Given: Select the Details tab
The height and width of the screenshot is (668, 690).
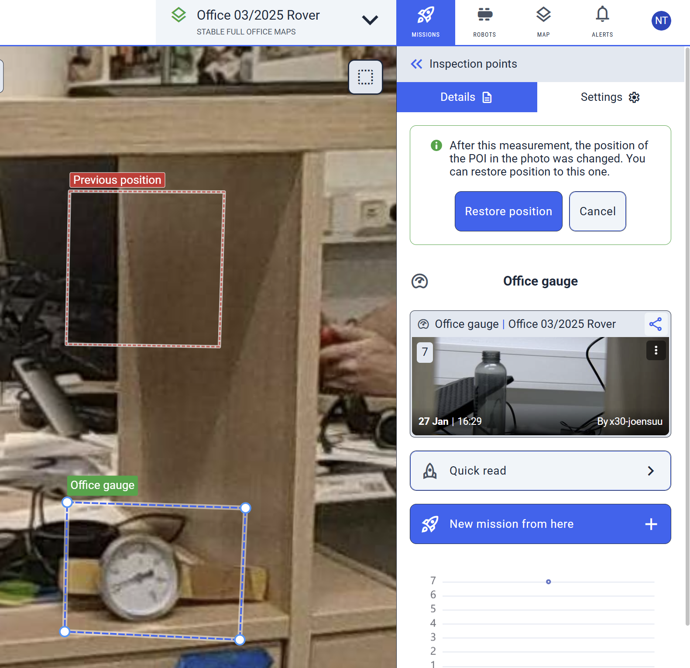Looking at the screenshot, I should (467, 97).
